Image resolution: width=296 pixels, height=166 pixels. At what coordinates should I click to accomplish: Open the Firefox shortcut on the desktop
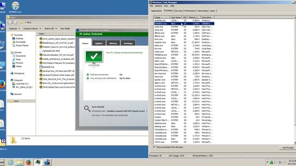2,84
